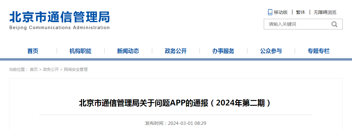This screenshot has height=130, width=352.
Task: Open the 公众参与 navigation item
Action: tap(271, 51)
